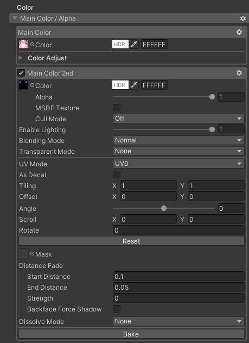
Task: Click texture picker circle beside 2nd Color
Action: [33, 85]
